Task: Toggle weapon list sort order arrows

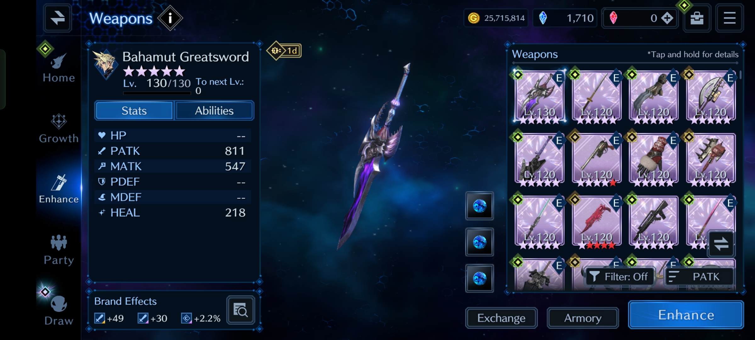Action: (721, 244)
